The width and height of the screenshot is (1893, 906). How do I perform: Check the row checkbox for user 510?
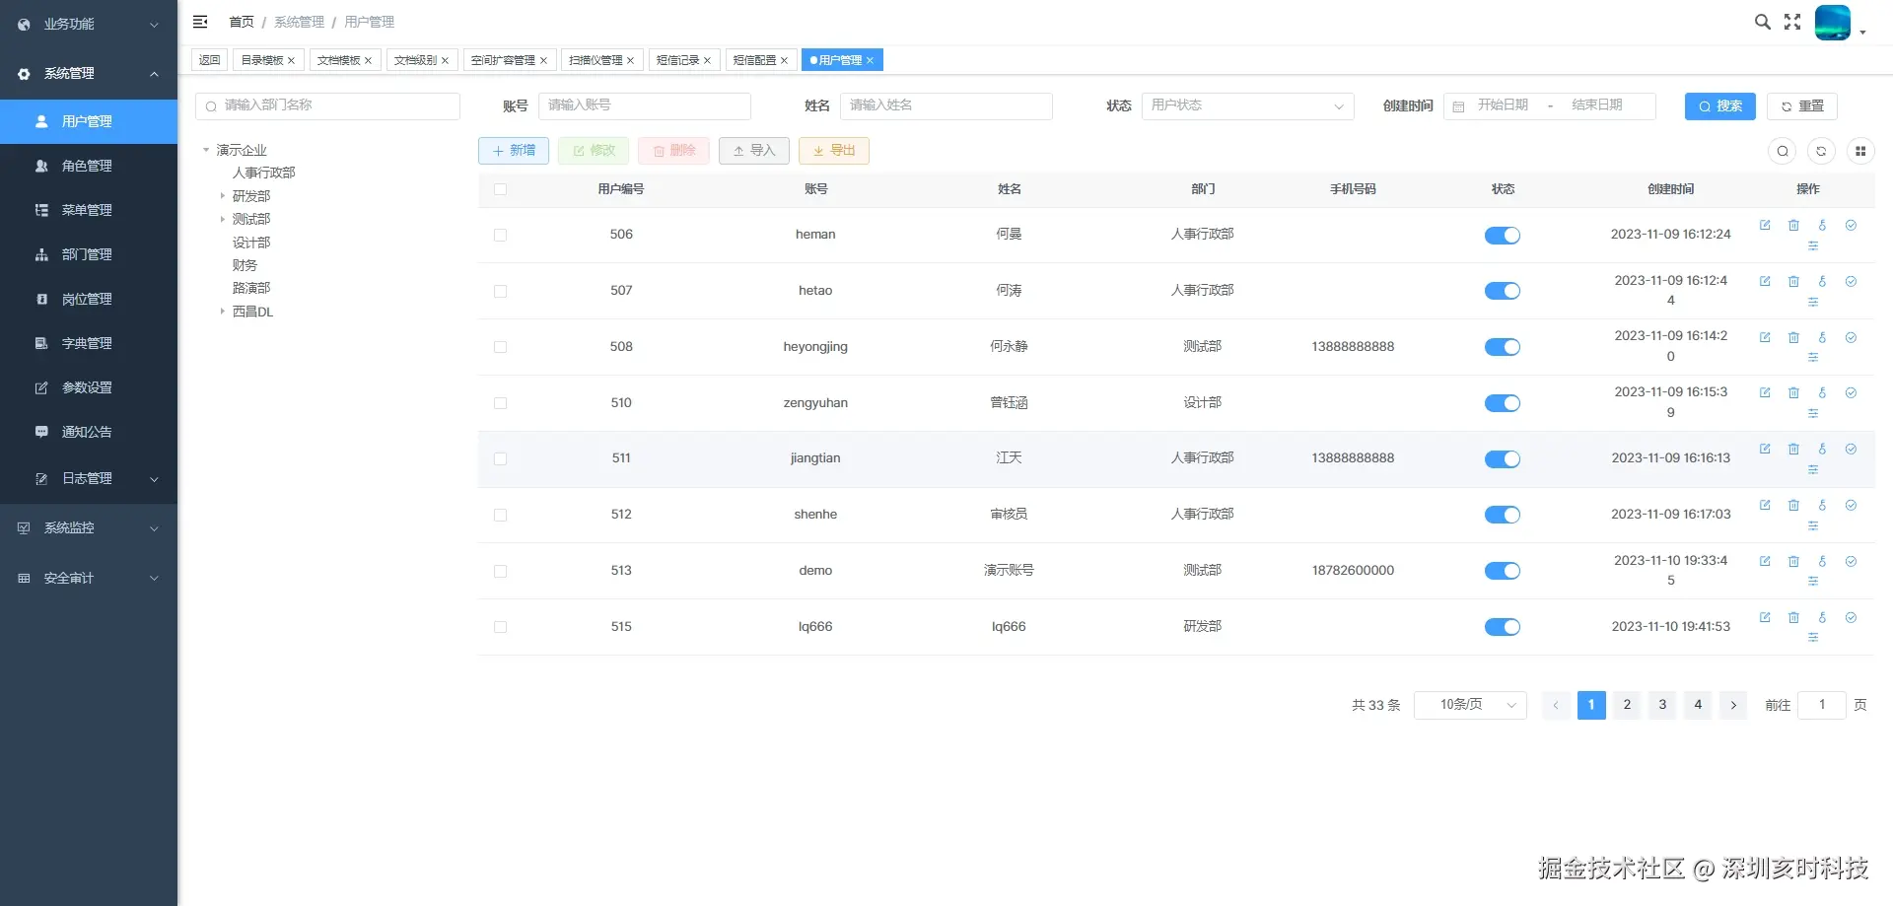point(500,403)
